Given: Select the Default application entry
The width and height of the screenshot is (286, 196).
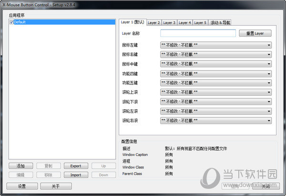Looking at the screenshot, I should (x=62, y=22).
